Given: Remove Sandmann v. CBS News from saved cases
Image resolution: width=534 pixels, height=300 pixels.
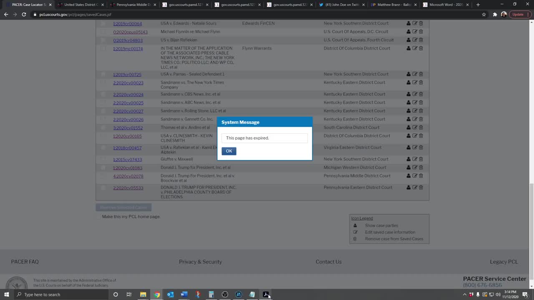Looking at the screenshot, I should pos(421,94).
